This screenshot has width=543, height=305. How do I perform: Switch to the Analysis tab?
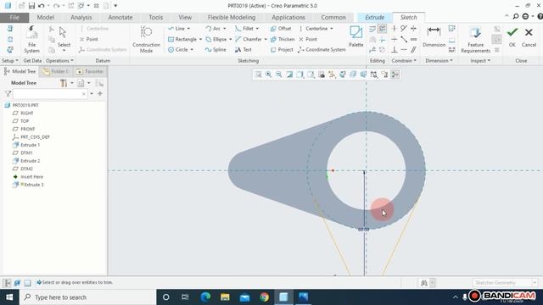(x=81, y=17)
